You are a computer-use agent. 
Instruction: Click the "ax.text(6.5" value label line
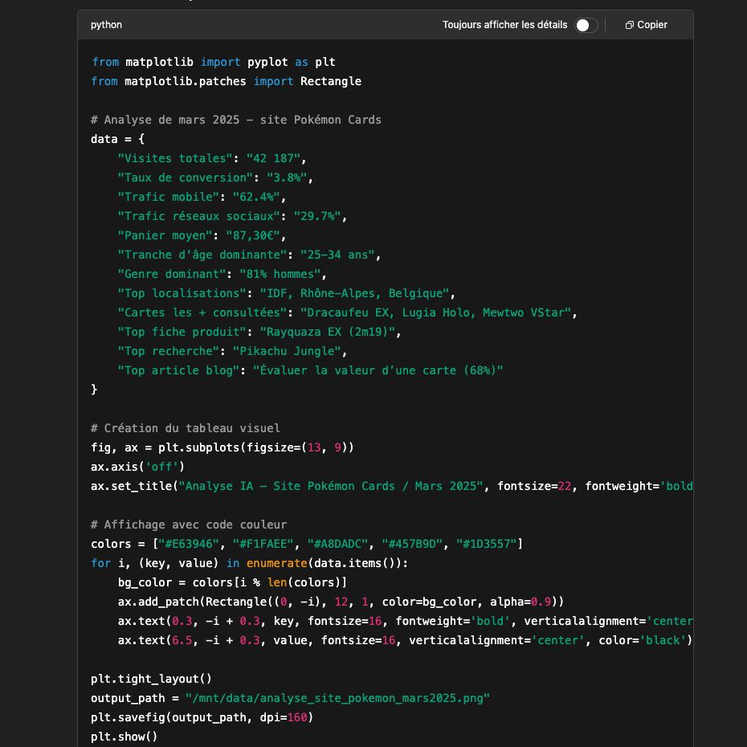[406, 641]
